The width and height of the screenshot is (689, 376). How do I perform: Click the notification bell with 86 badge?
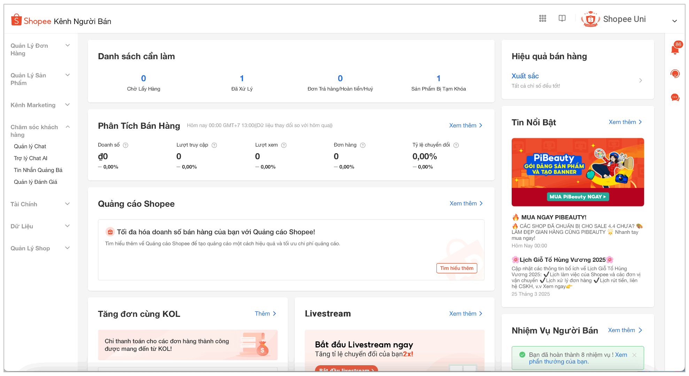675,50
